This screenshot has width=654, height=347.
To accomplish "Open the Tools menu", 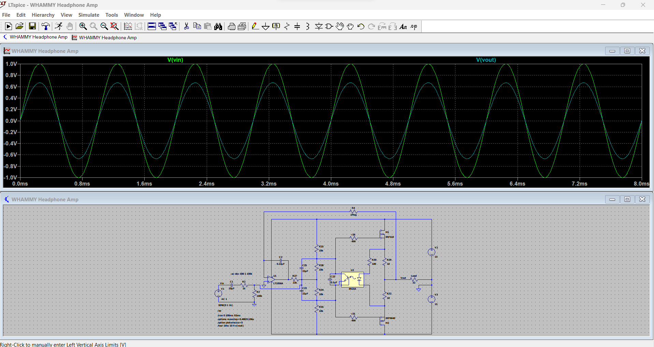I will pyautogui.click(x=112, y=15).
